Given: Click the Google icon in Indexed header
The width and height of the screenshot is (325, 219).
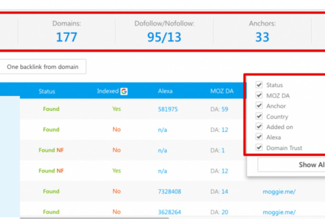Looking at the screenshot, I should (124, 91).
